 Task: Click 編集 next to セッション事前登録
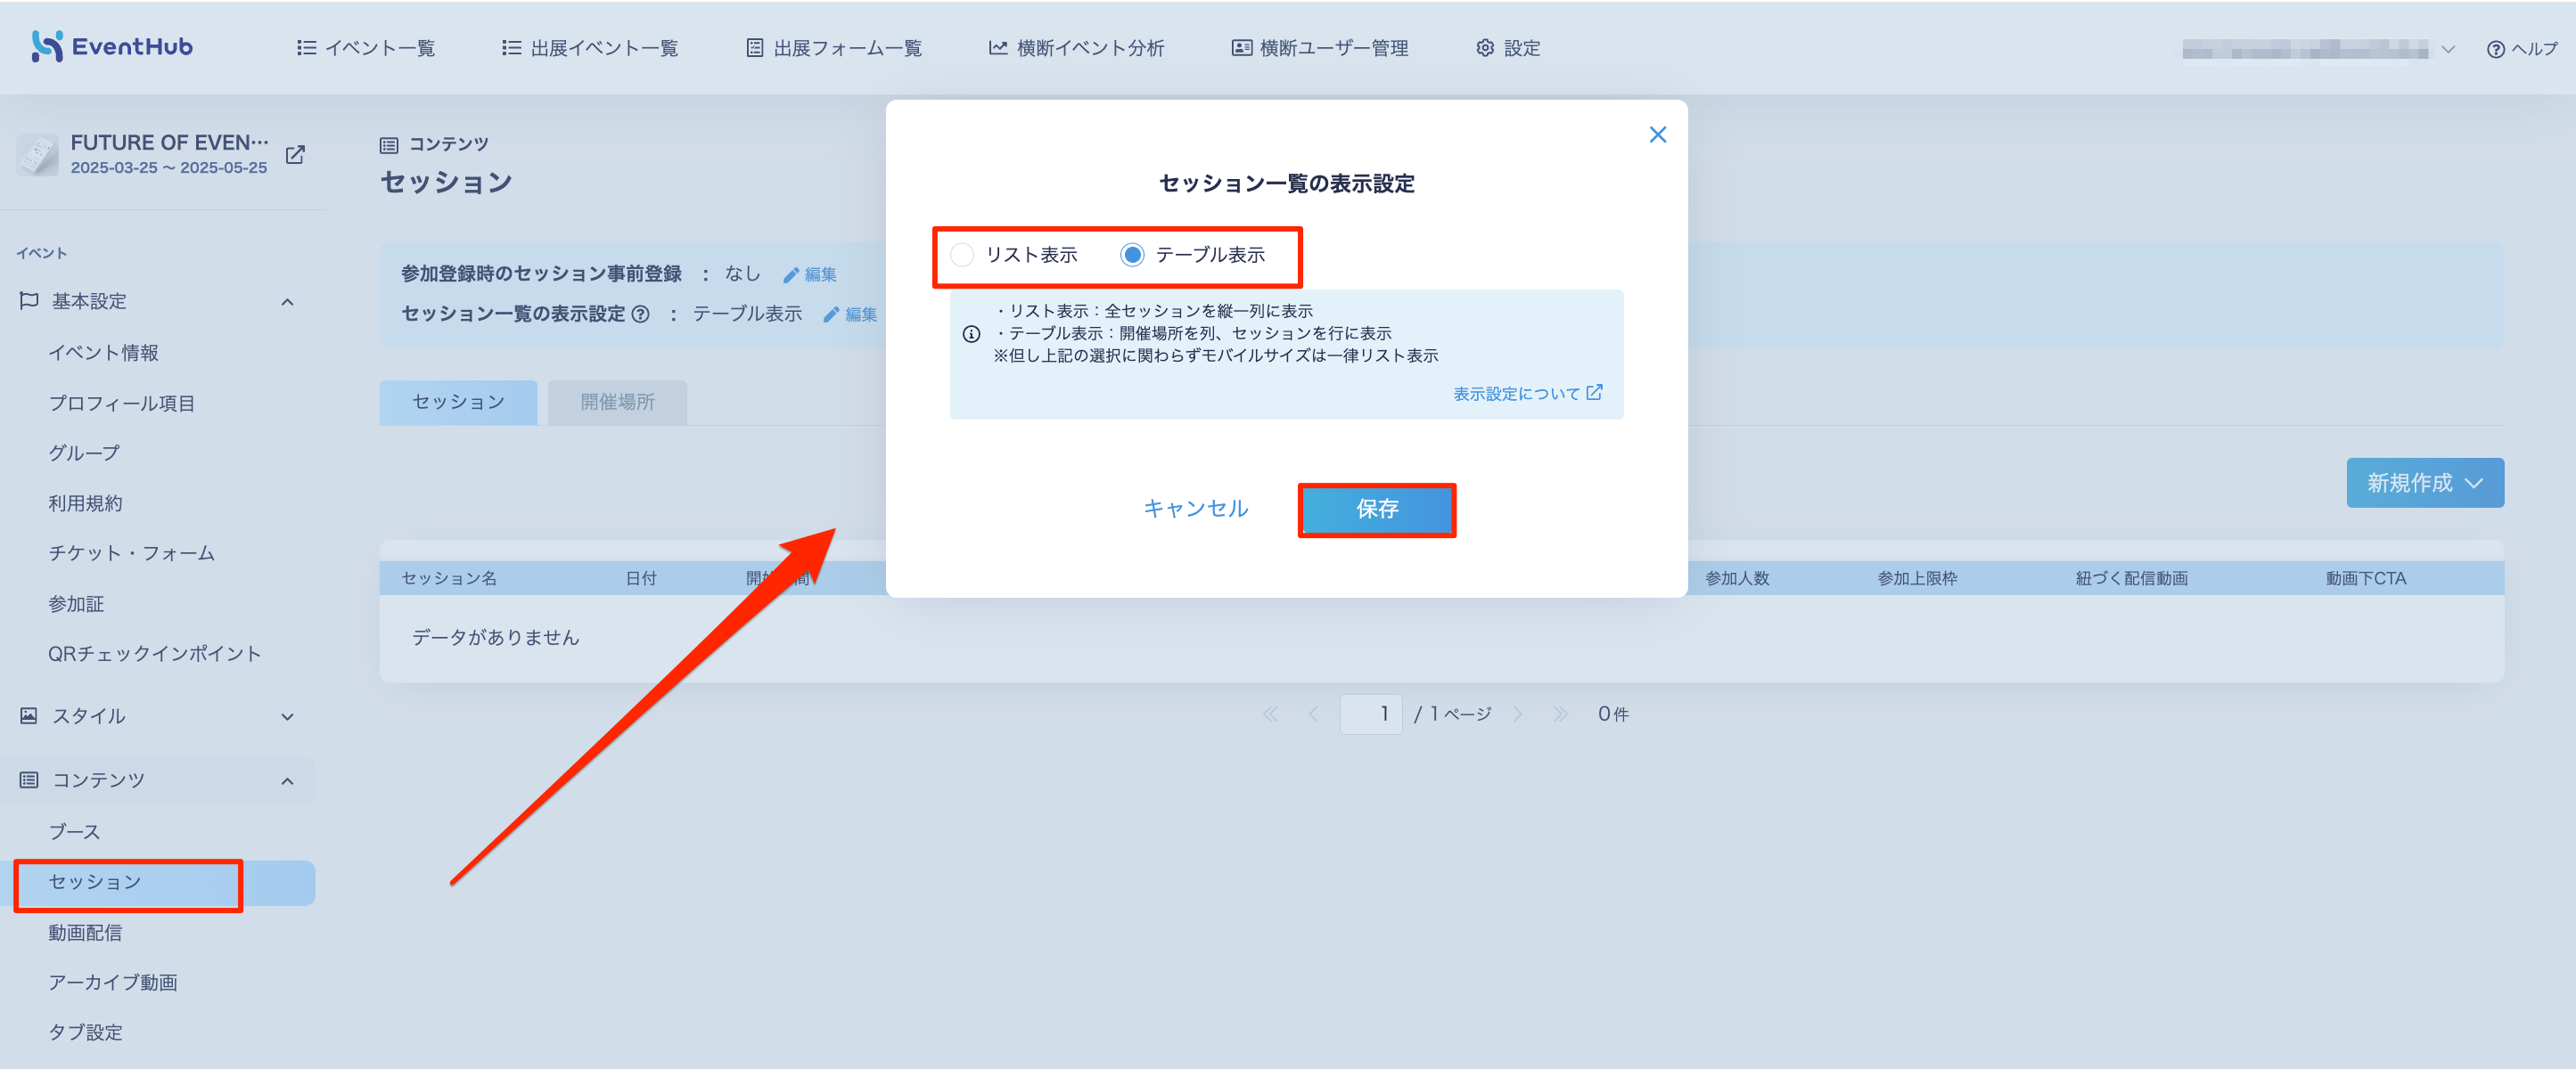click(810, 274)
